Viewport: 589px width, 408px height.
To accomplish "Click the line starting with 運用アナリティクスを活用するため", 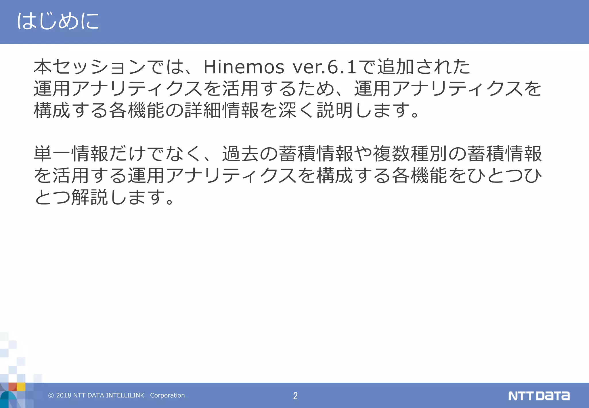I will [x=288, y=88].
